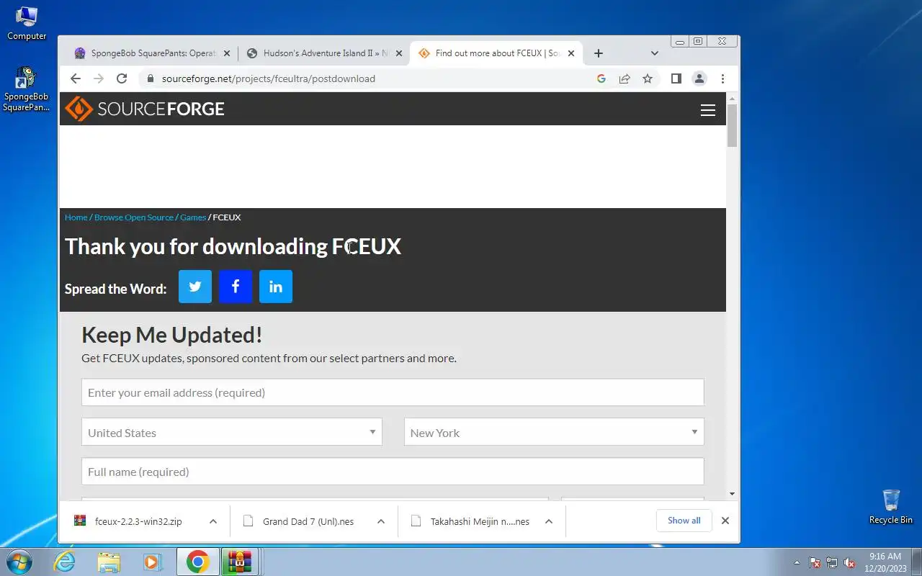The image size is (922, 576).
Task: Open the Windows Start menu
Action: click(19, 562)
